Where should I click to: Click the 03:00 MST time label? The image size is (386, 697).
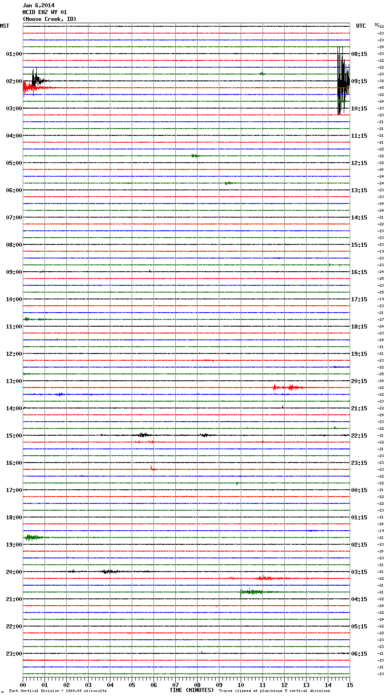coord(14,108)
